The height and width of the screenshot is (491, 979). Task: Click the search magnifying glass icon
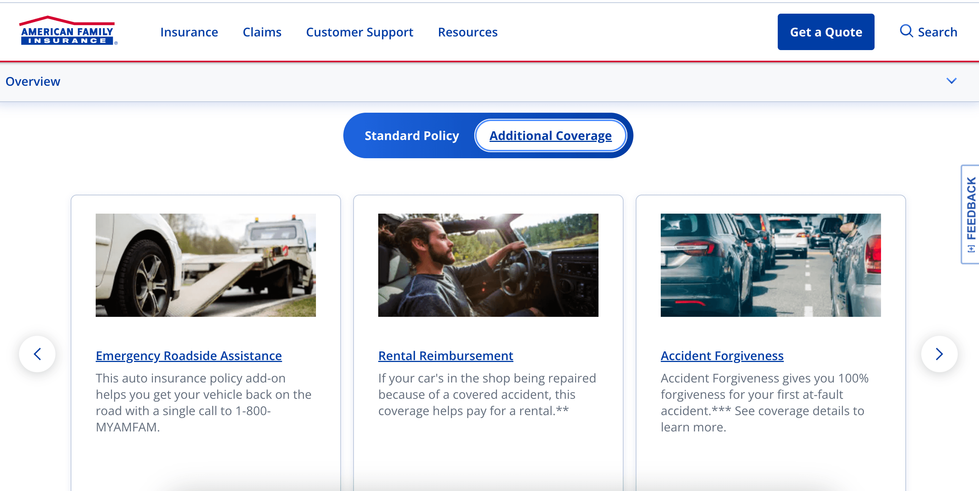(906, 31)
